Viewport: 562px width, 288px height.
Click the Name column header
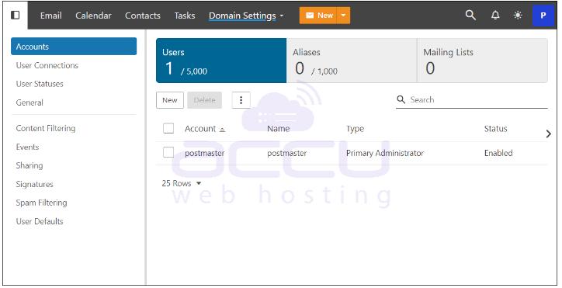click(x=279, y=129)
